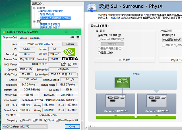Click the horizontal scrollbar left arrow

pyautogui.click(x=86, y=128)
